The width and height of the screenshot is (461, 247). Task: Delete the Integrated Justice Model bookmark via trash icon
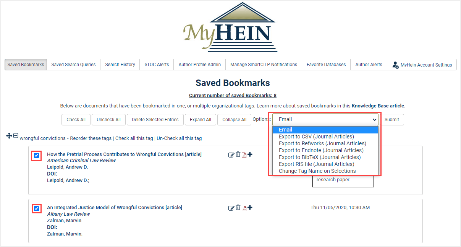click(238, 208)
